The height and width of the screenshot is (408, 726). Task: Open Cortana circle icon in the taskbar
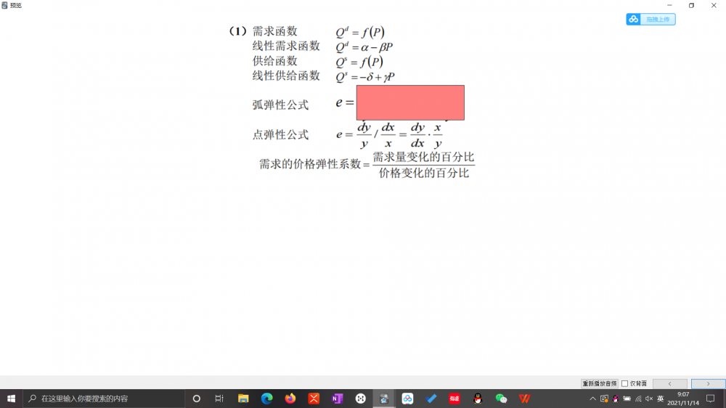pos(196,399)
